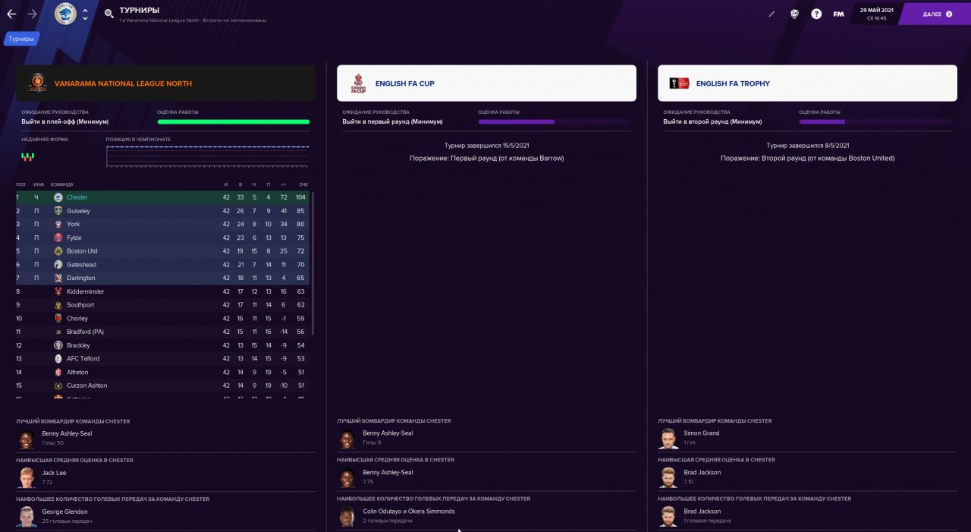The image size is (971, 532).
Task: Open the date 29 МАЙ 2021 calendar
Action: 876,14
